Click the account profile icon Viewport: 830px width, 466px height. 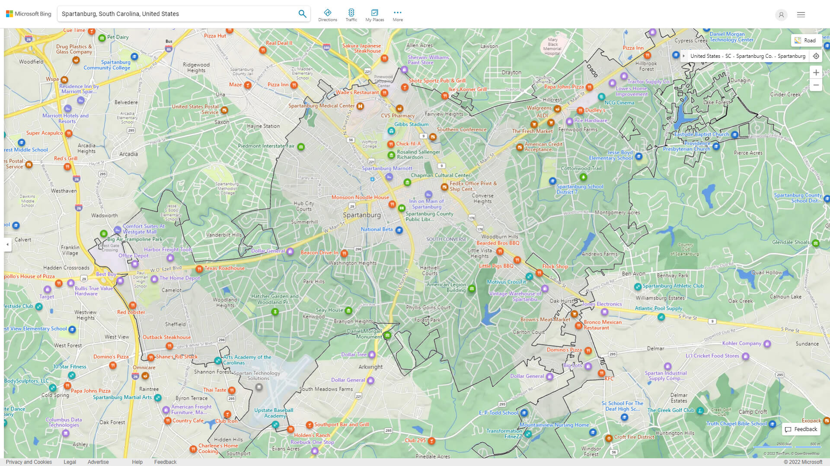[x=781, y=15]
